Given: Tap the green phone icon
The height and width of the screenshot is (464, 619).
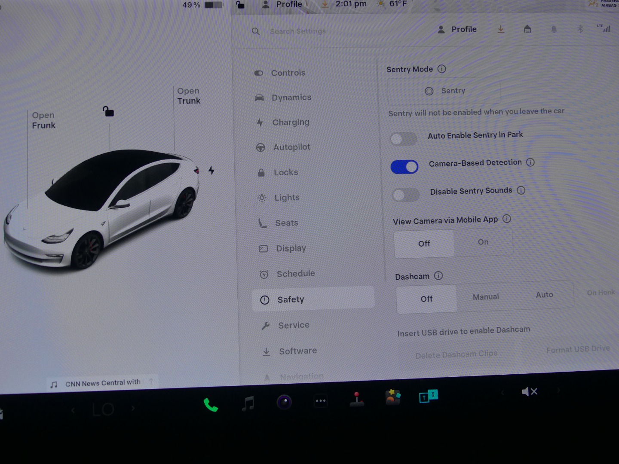Looking at the screenshot, I should click(x=211, y=405).
